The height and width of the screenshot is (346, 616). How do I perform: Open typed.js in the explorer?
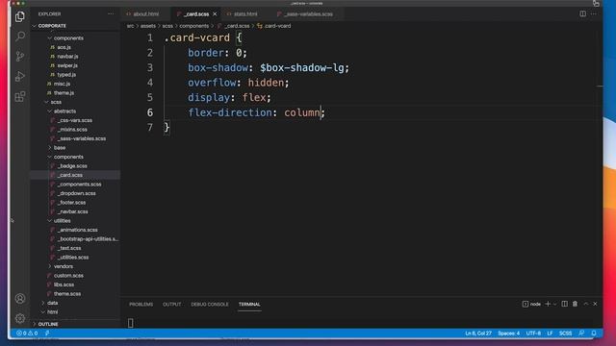pos(66,75)
